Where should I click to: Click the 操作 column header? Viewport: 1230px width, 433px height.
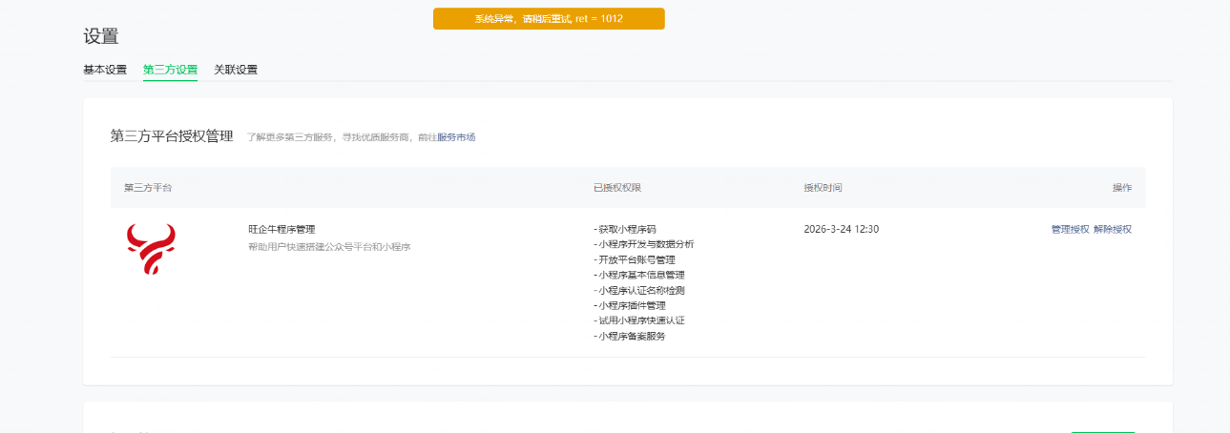(1122, 188)
